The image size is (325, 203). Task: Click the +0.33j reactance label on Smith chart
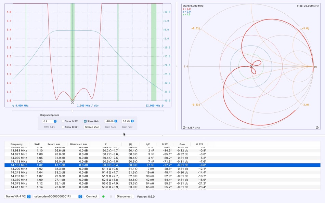[195, 28]
